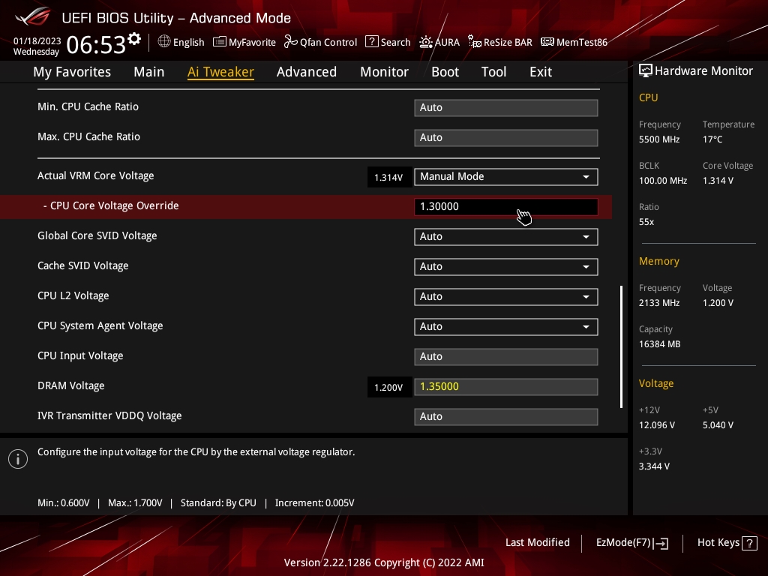Switch to EzMode(F7)

coord(631,543)
